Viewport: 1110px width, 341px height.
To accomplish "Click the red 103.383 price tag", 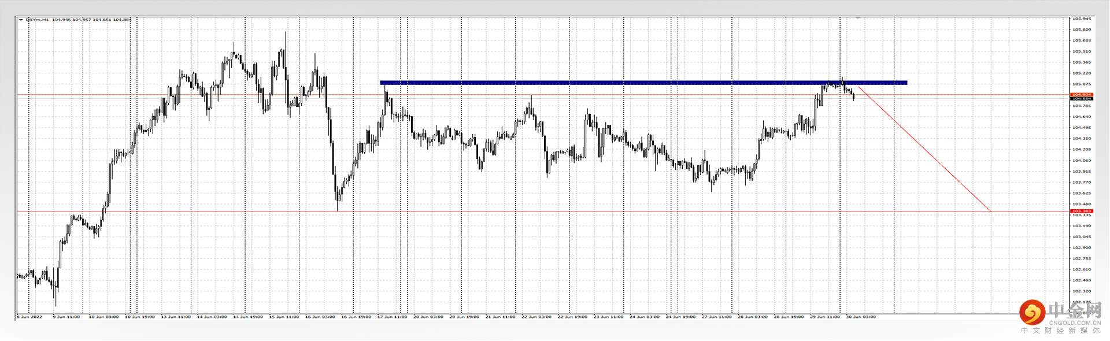I will [x=1082, y=211].
